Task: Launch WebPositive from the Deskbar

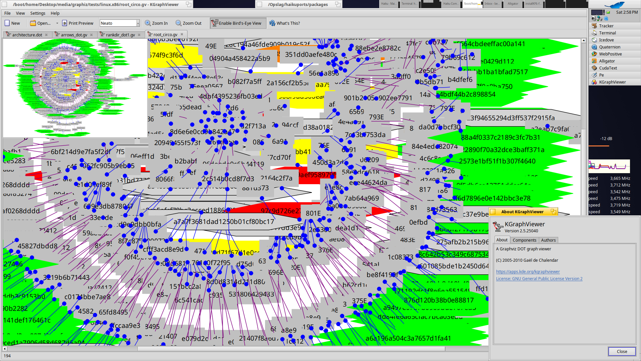Action: click(x=610, y=54)
